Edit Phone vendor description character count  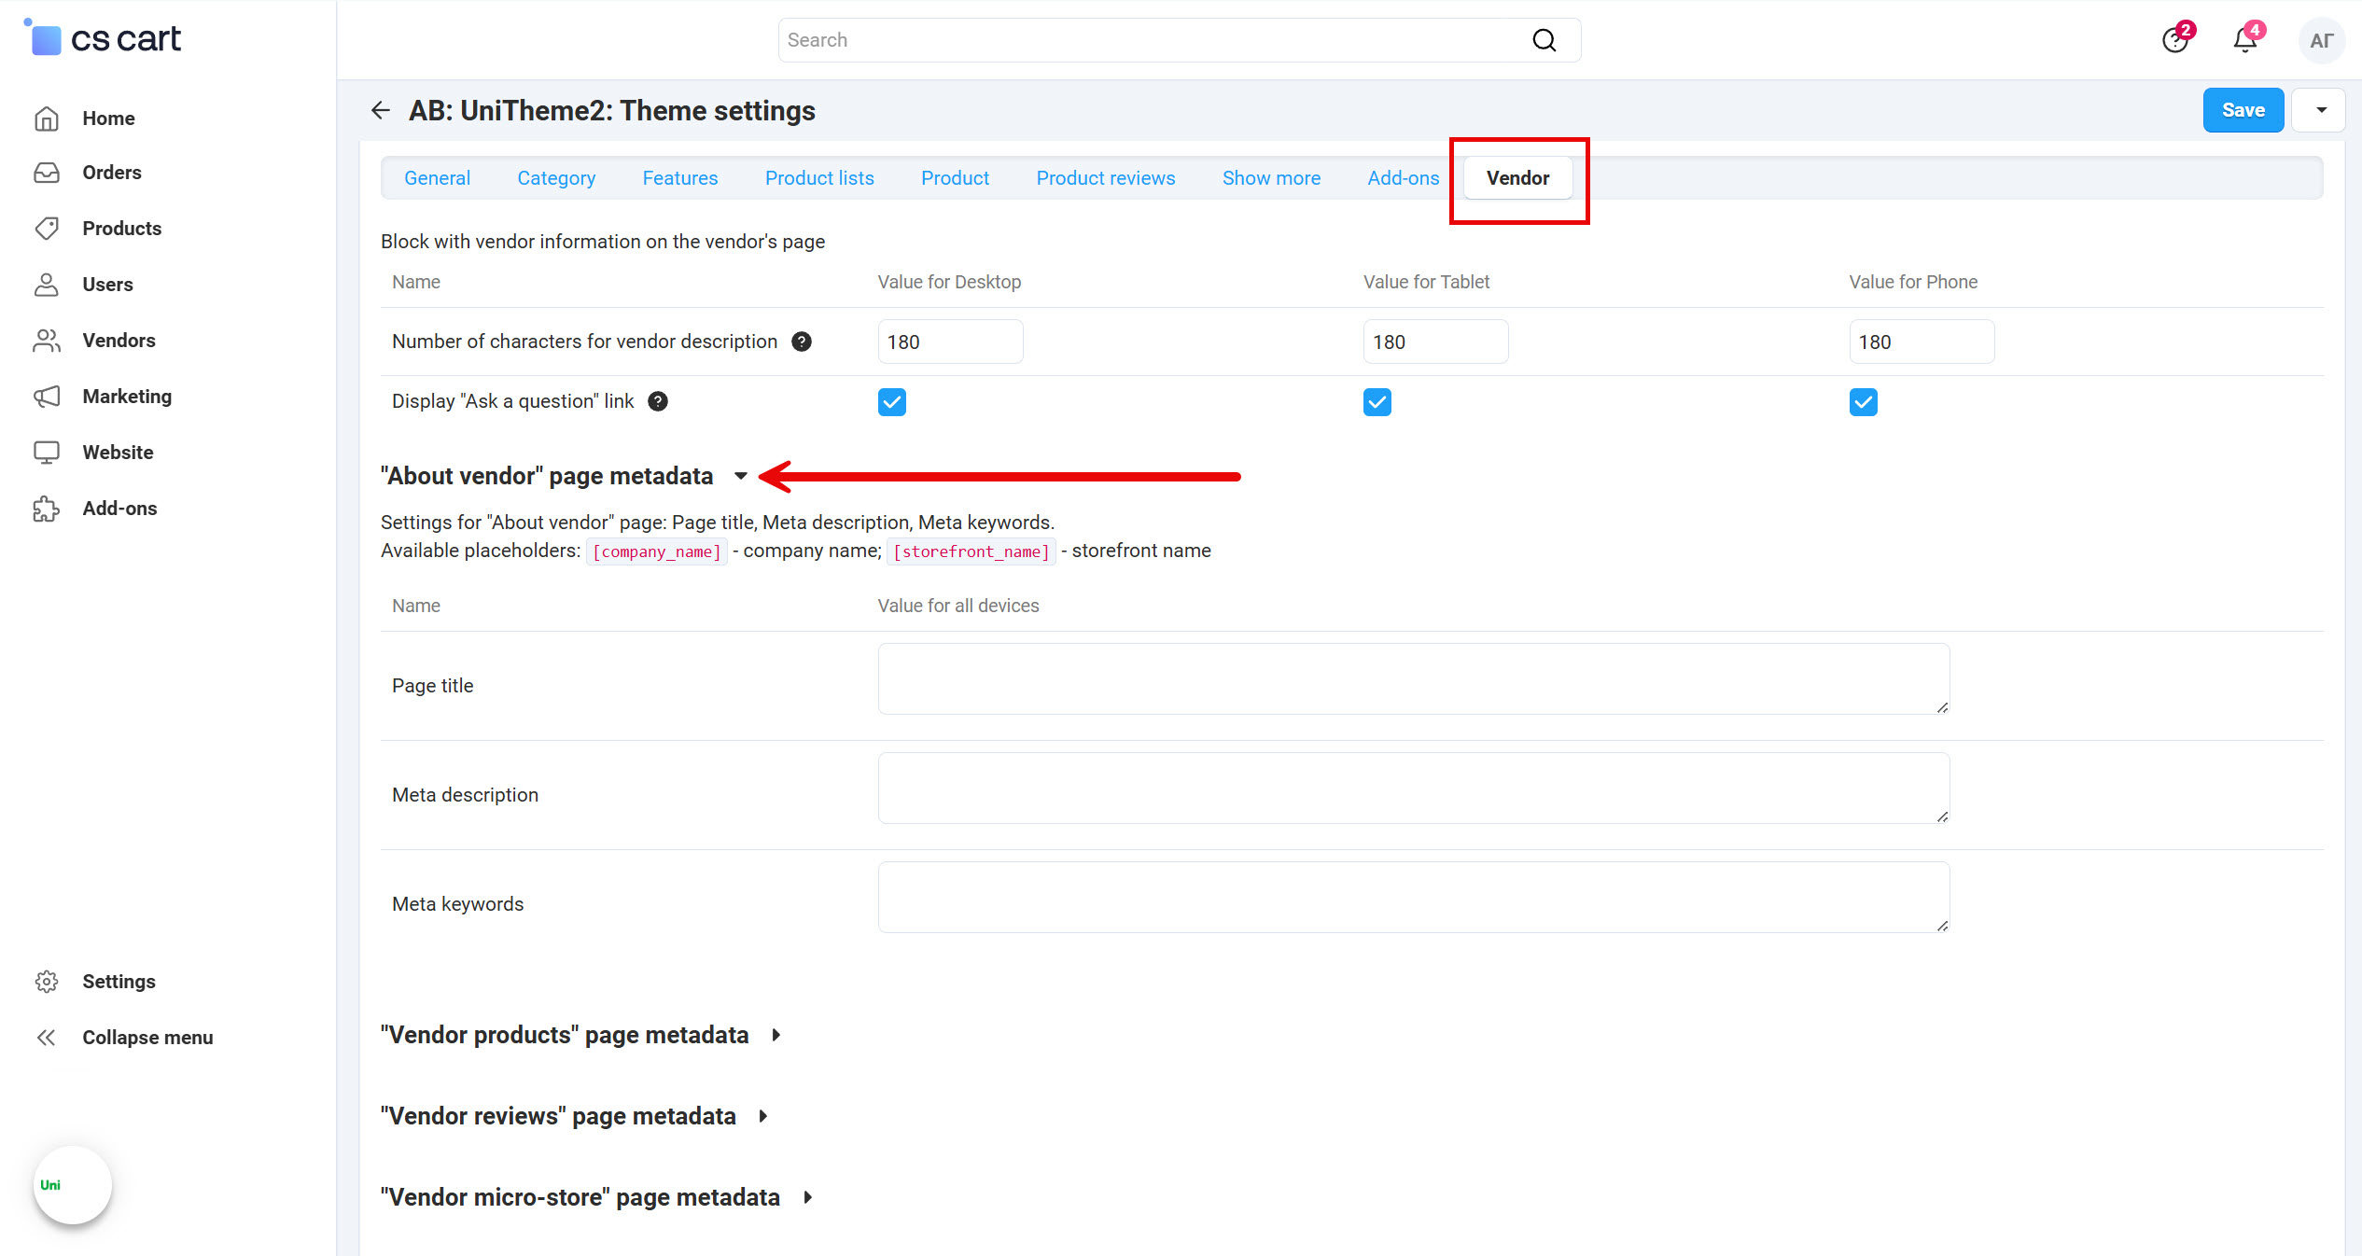(1922, 342)
